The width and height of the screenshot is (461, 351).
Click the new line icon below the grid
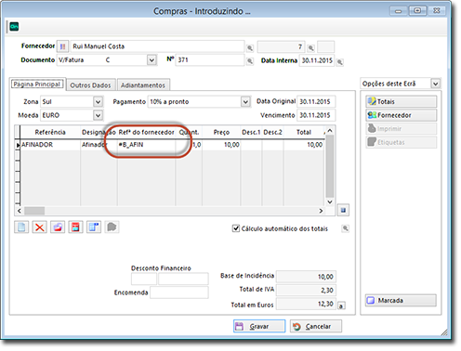point(21,227)
